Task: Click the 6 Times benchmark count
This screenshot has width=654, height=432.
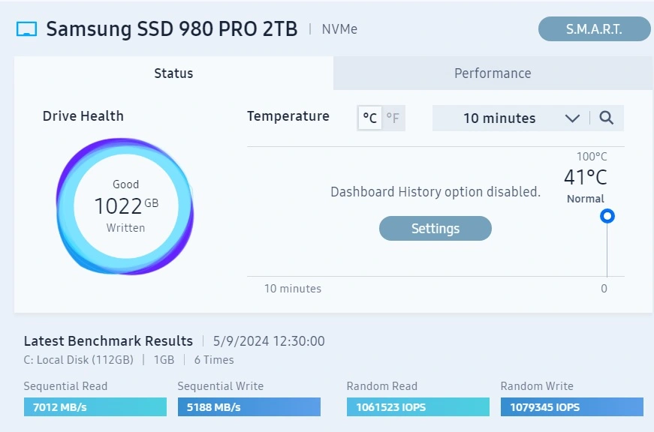Action: [214, 360]
